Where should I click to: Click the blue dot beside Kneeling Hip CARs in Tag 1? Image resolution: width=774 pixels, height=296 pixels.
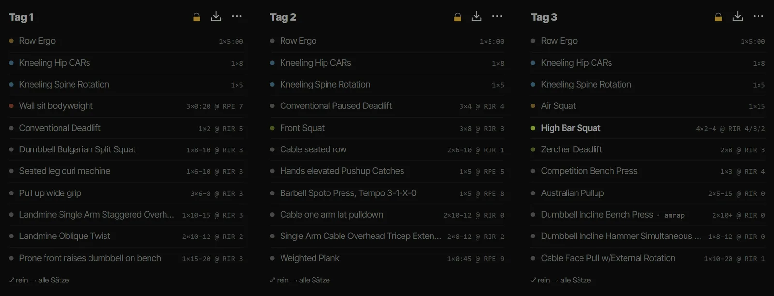pyautogui.click(x=11, y=63)
